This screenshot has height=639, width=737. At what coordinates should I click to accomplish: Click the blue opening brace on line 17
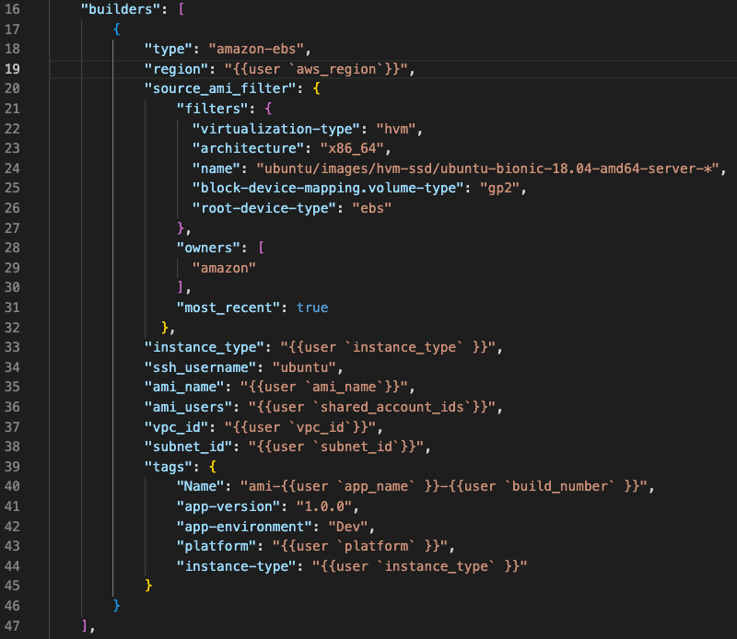(117, 29)
